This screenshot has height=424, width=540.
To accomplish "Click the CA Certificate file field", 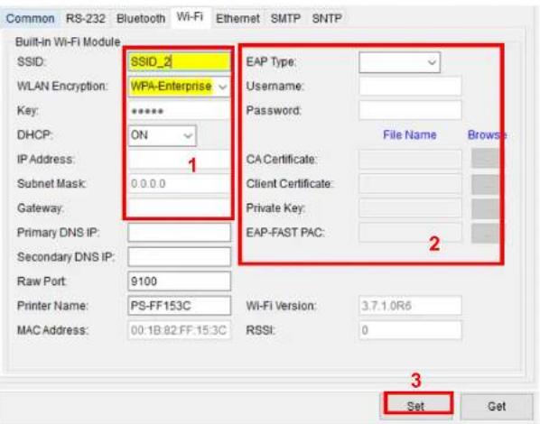I will 410,160.
